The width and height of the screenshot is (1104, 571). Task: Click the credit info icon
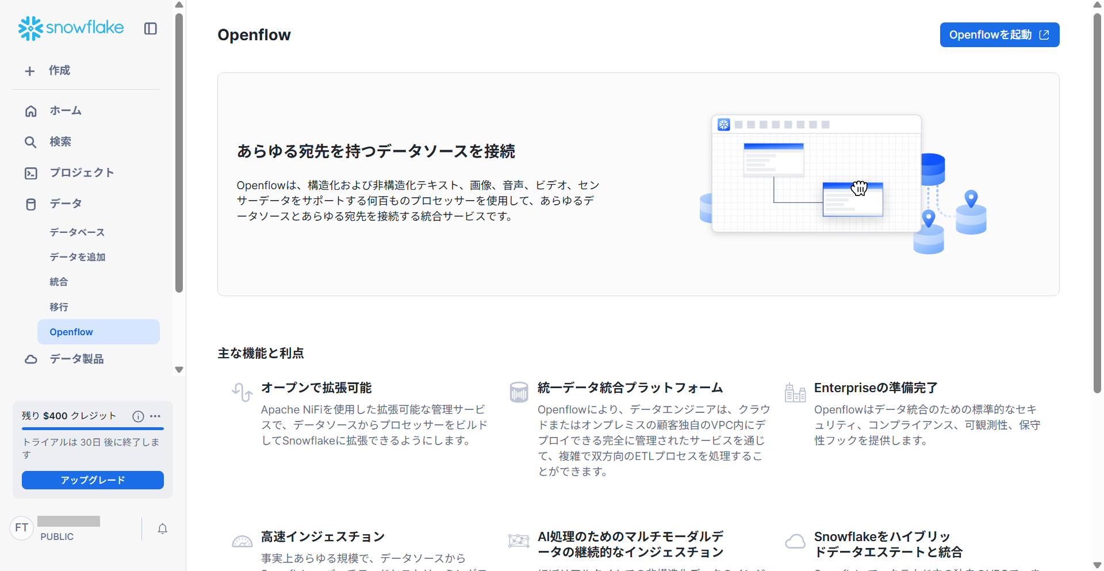pos(138,416)
